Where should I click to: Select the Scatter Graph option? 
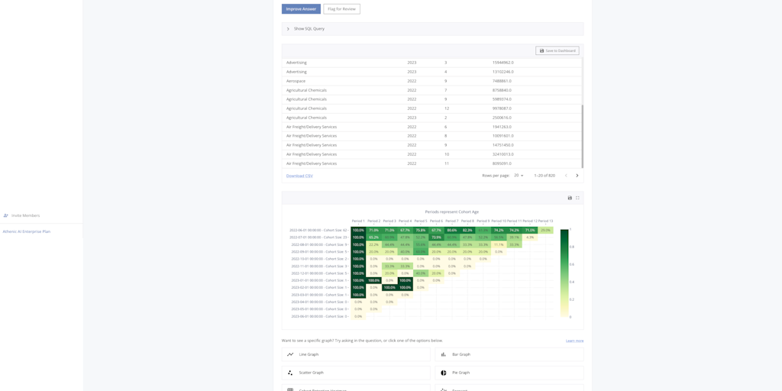(x=356, y=373)
